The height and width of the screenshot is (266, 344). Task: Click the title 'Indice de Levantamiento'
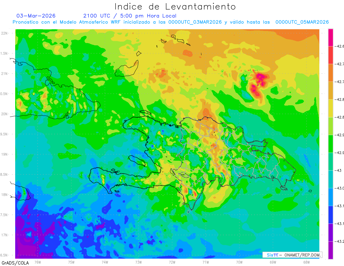(x=175, y=6)
